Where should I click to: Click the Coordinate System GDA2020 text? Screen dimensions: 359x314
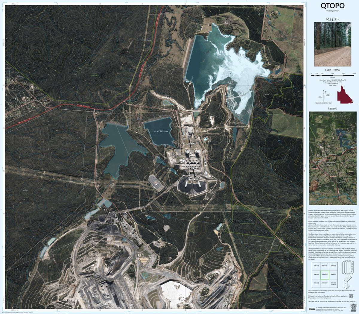coord(333,80)
